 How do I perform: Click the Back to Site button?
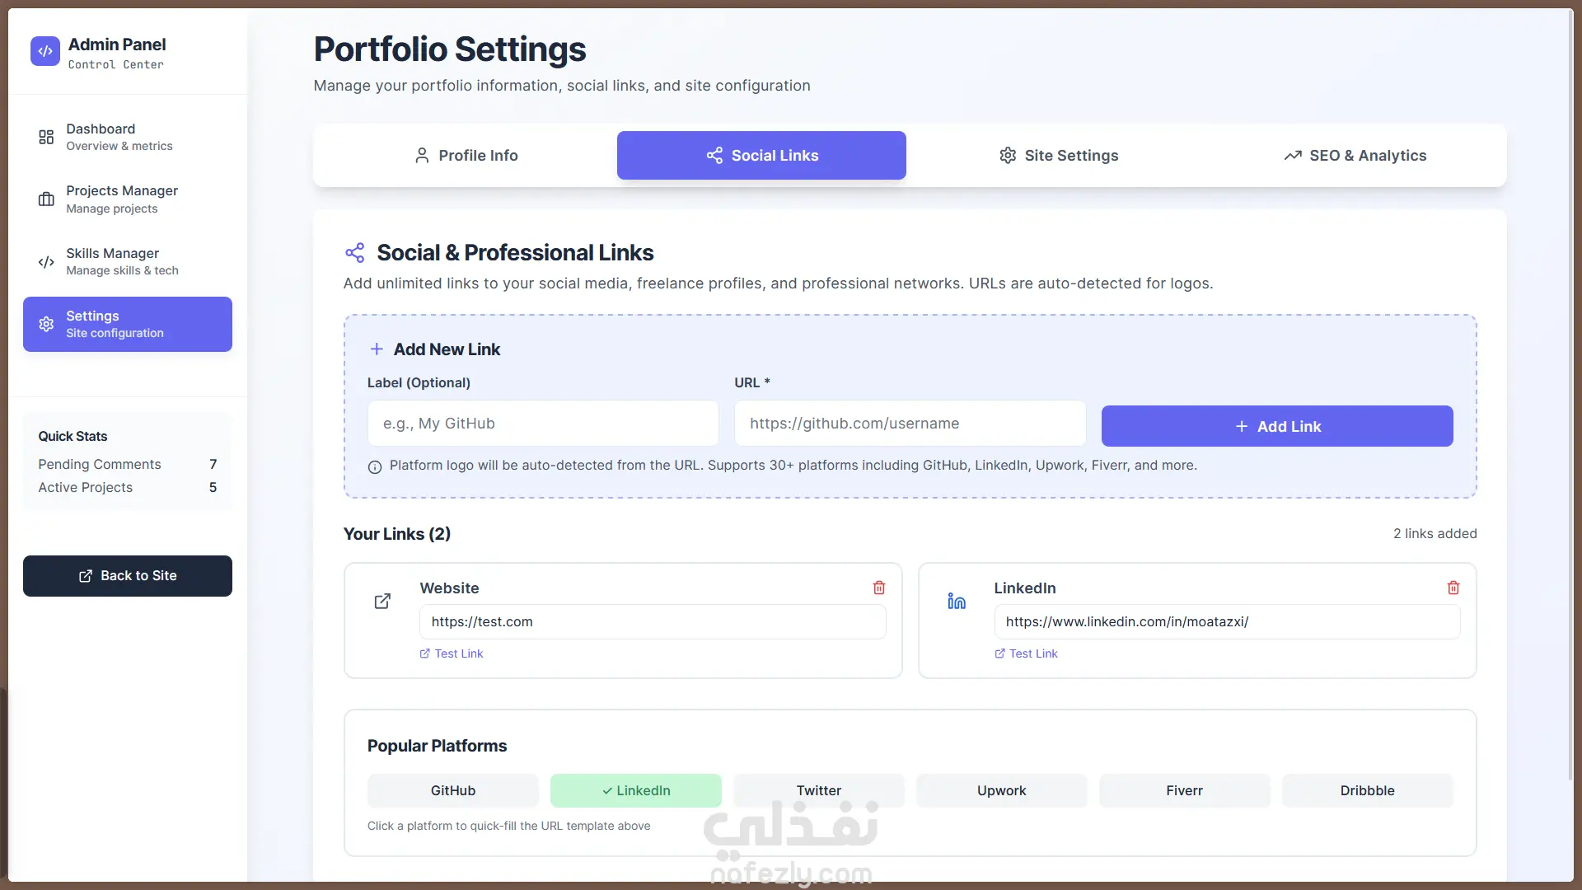128,576
